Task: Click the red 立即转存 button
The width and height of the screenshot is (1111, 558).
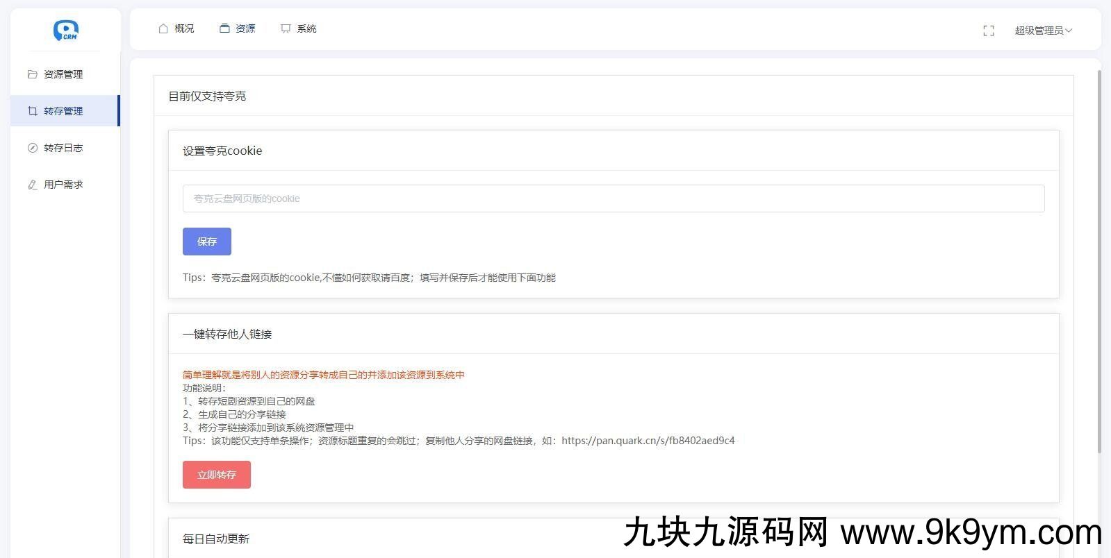Action: [x=217, y=475]
